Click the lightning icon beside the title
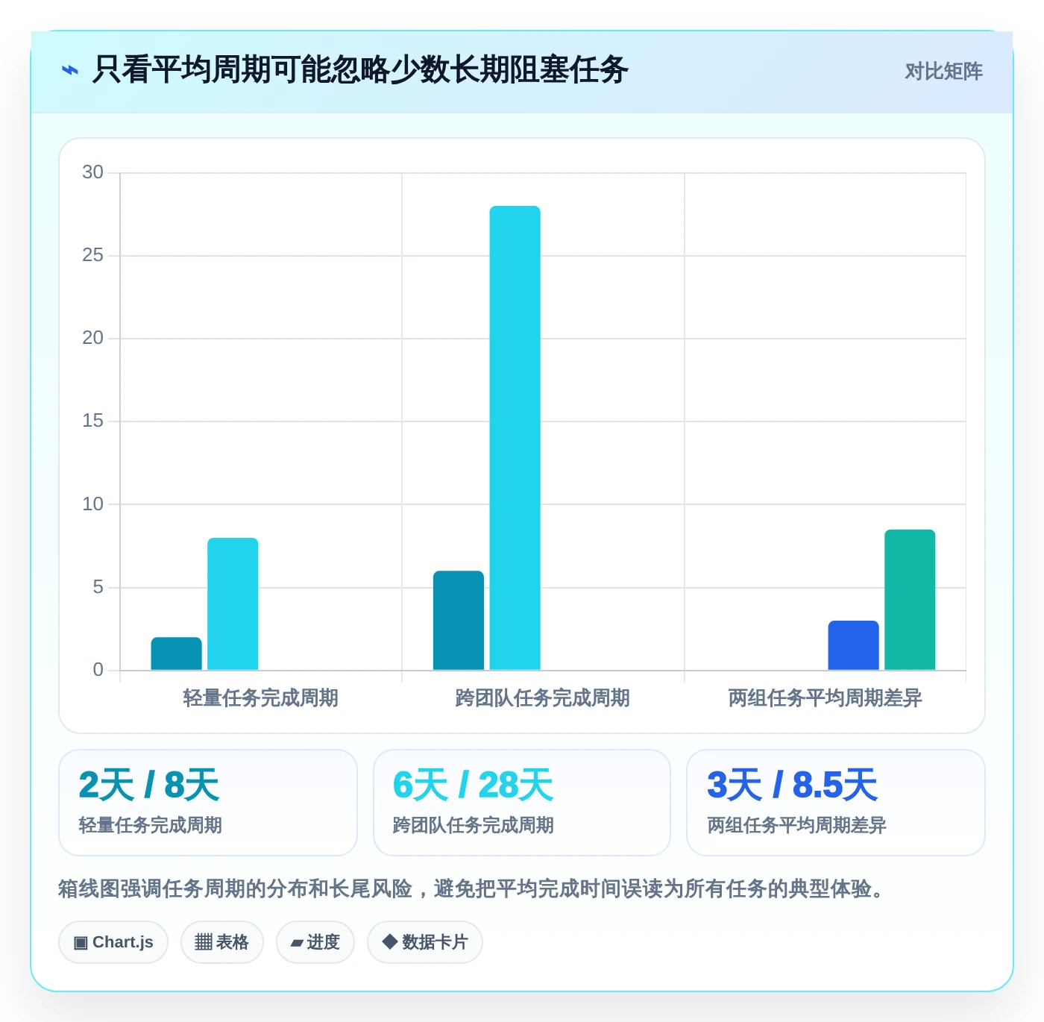This screenshot has height=1022, width=1044. point(69,70)
